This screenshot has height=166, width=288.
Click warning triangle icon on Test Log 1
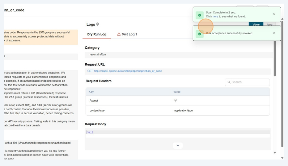click(119, 34)
